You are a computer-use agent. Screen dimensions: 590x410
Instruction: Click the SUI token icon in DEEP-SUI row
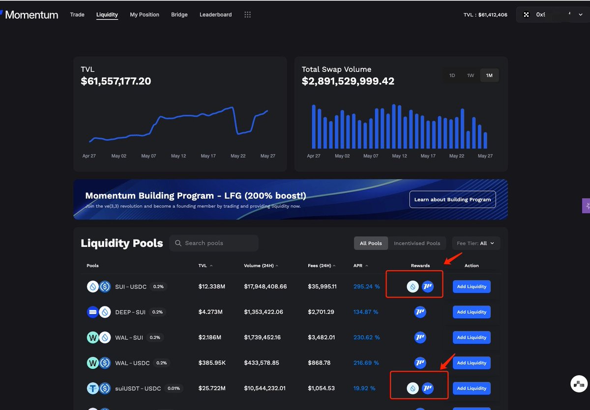tap(105, 312)
